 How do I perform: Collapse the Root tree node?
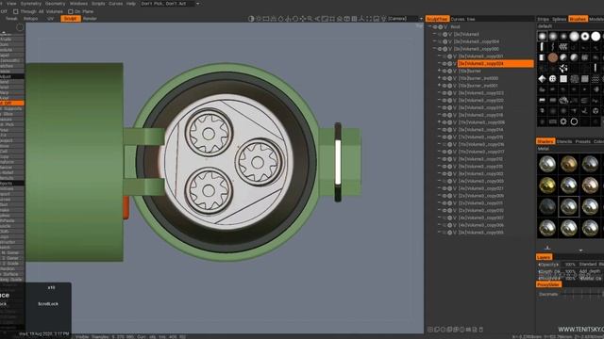pos(429,27)
